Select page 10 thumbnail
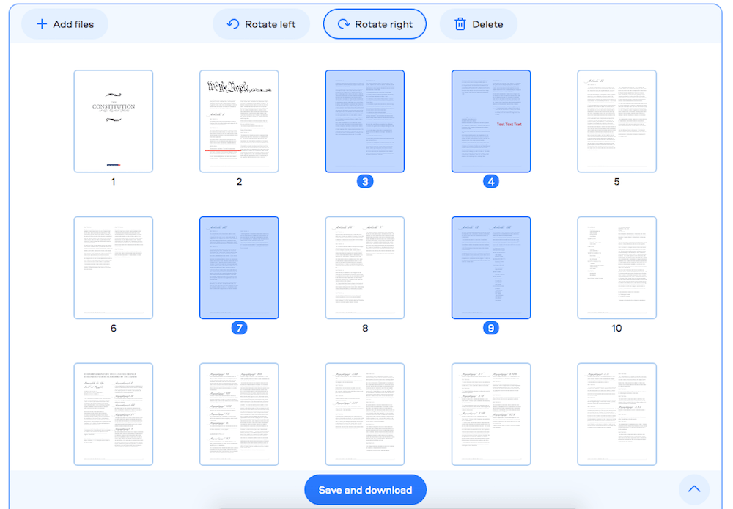This screenshot has height=509, width=733. [x=617, y=268]
